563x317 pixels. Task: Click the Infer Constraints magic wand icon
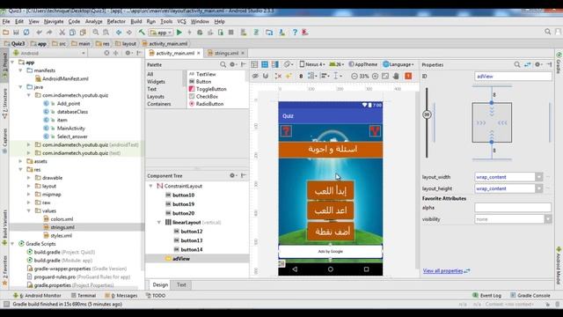(289, 76)
